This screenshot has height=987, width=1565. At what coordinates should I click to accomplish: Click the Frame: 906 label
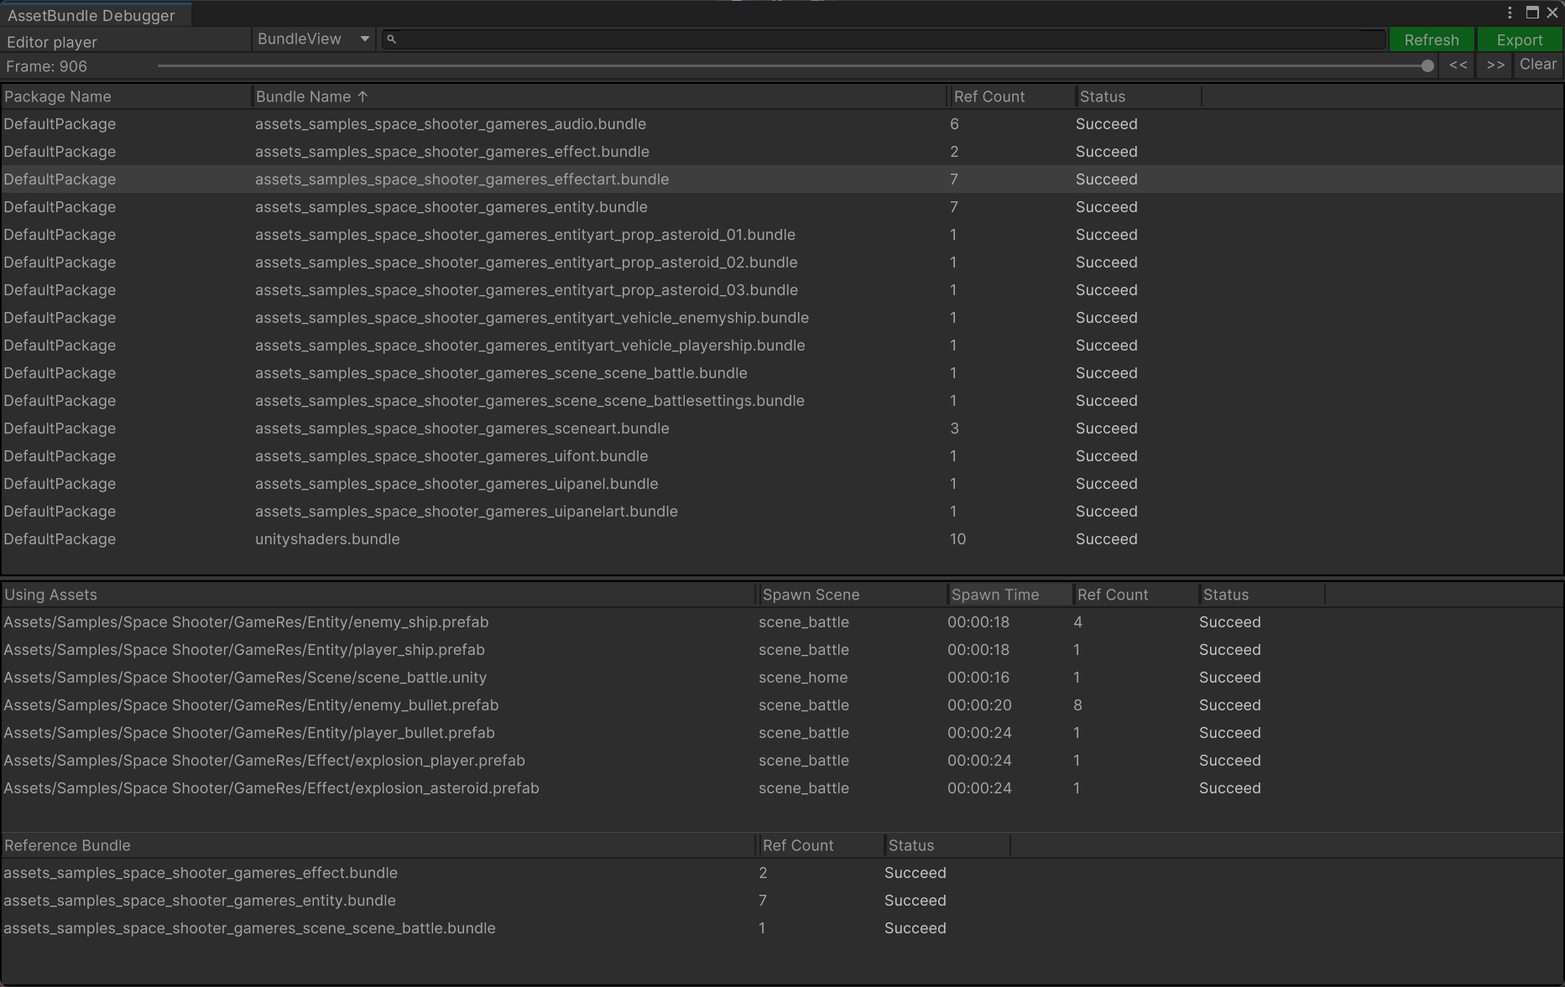47,66
